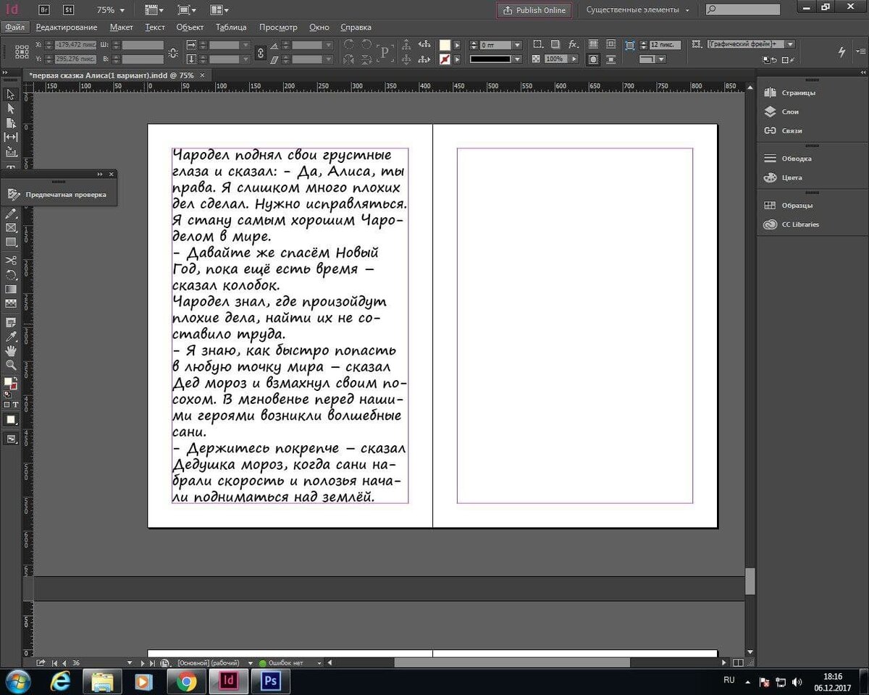Click the fill color swatch in control bar

(445, 45)
